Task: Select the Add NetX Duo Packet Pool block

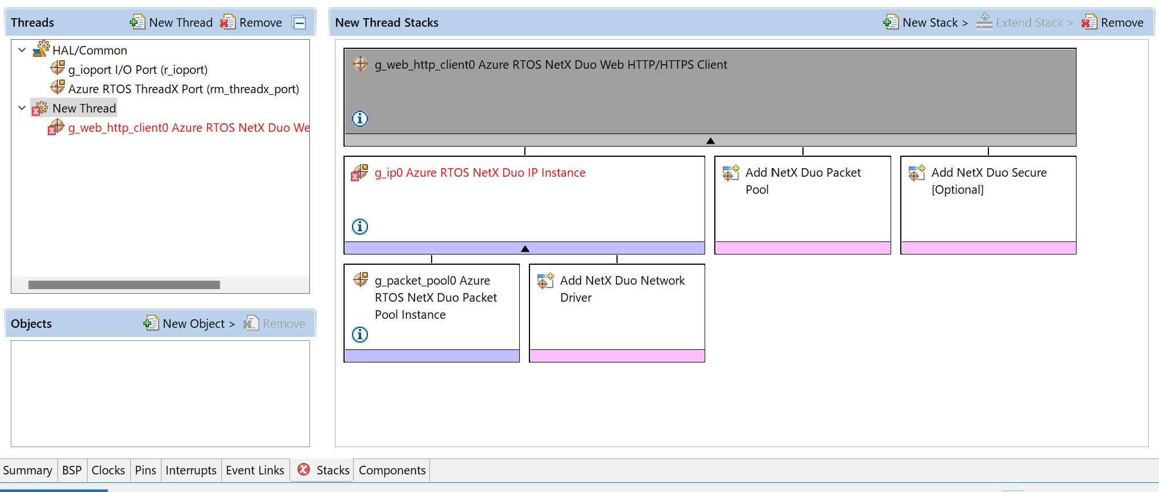Action: click(802, 205)
